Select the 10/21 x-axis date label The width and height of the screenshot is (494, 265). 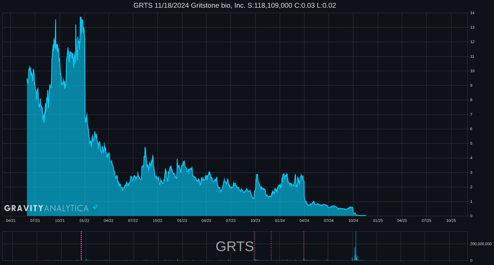point(60,221)
